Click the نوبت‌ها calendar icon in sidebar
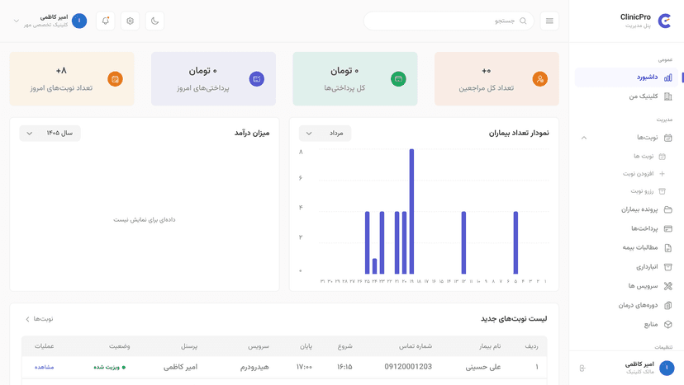 click(667, 138)
